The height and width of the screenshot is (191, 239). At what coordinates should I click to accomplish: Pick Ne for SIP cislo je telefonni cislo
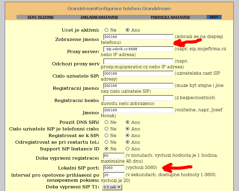click(107, 129)
